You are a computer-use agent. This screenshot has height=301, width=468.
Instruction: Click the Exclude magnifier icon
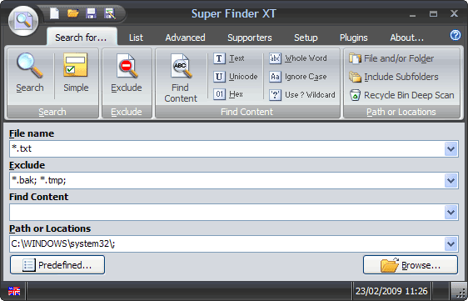pyautogui.click(x=127, y=66)
